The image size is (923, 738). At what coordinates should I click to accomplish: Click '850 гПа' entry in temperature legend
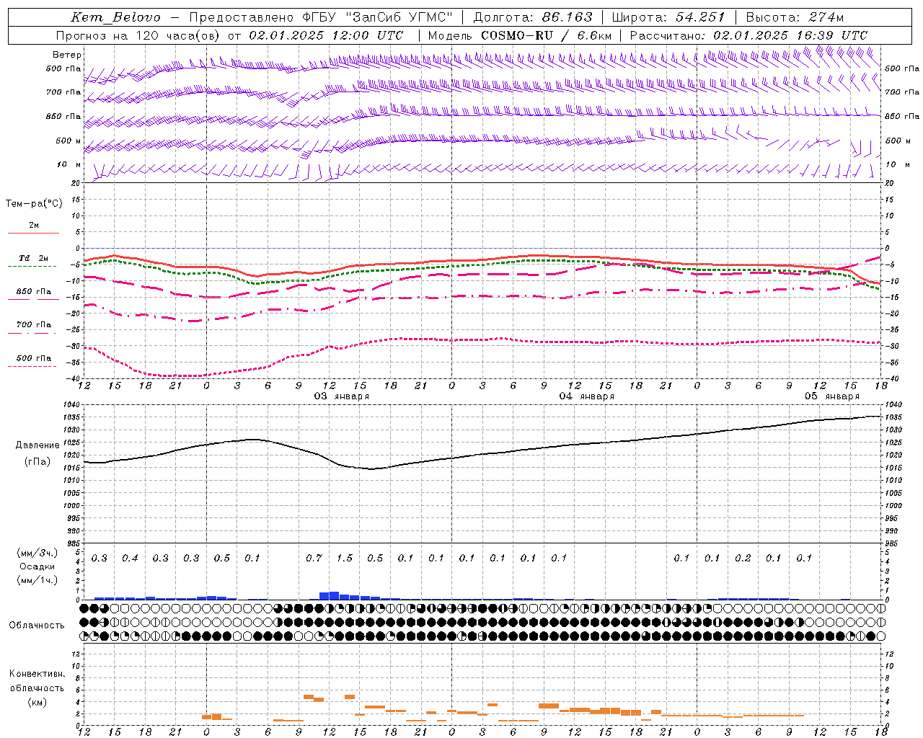click(34, 292)
